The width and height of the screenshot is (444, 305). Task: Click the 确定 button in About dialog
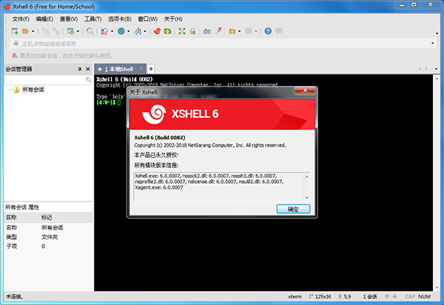click(x=293, y=209)
